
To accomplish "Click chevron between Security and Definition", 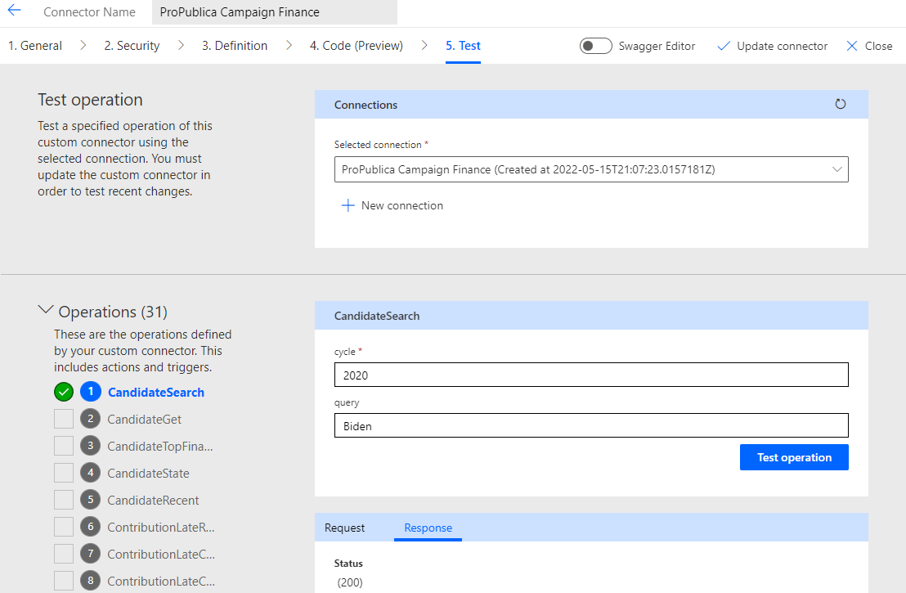I will pyautogui.click(x=181, y=45).
